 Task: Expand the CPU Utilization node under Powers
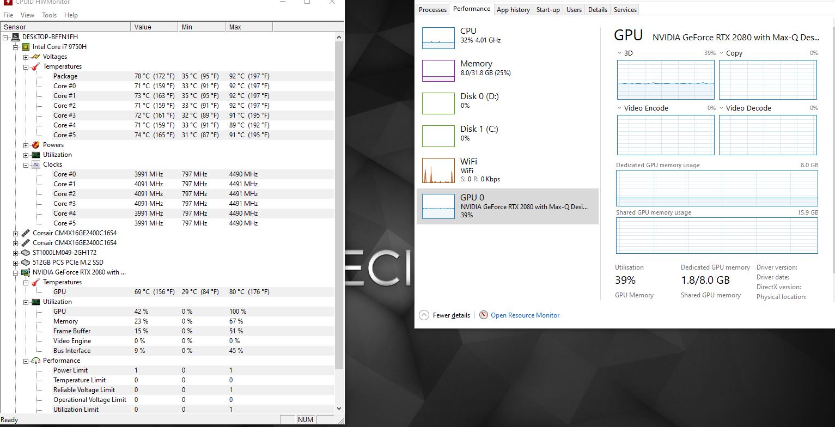(26, 155)
